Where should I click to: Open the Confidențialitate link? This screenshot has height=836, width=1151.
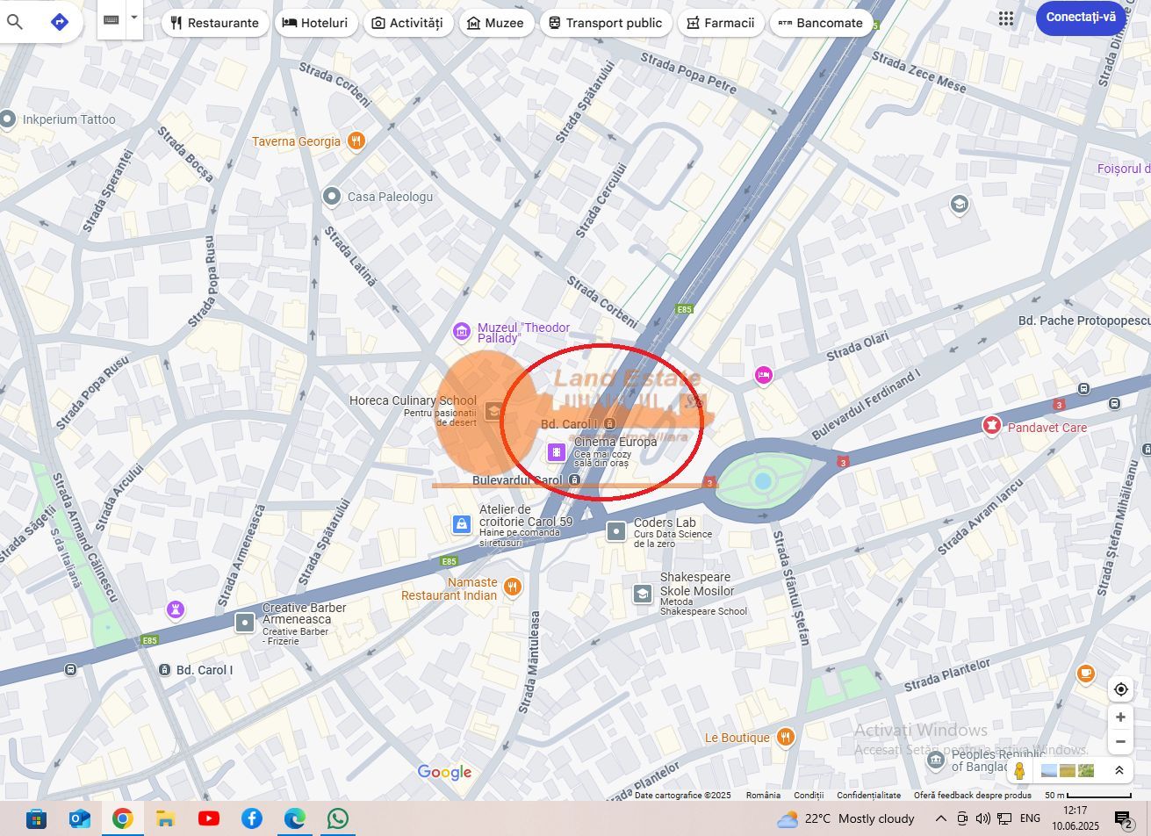point(868,796)
